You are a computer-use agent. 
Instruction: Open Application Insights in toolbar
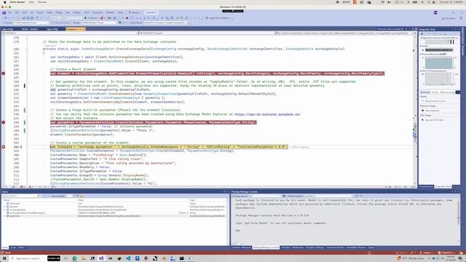tap(218, 18)
